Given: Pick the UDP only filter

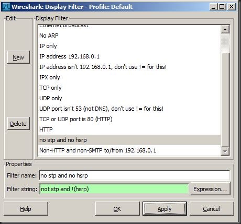Looking at the screenshot, I should coord(129,98).
